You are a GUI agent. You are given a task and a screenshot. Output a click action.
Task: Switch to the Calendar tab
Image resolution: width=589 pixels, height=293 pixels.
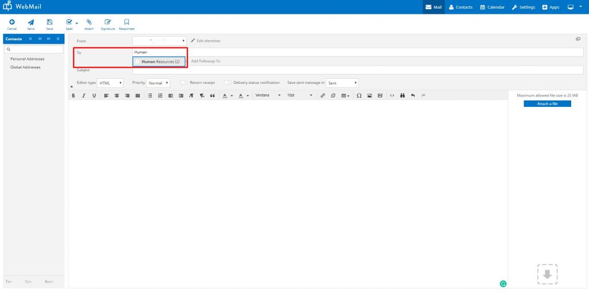coord(492,7)
